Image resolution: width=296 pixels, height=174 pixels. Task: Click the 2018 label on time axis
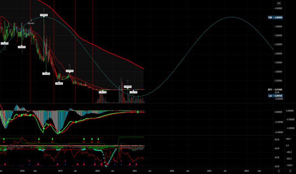click(x=22, y=171)
